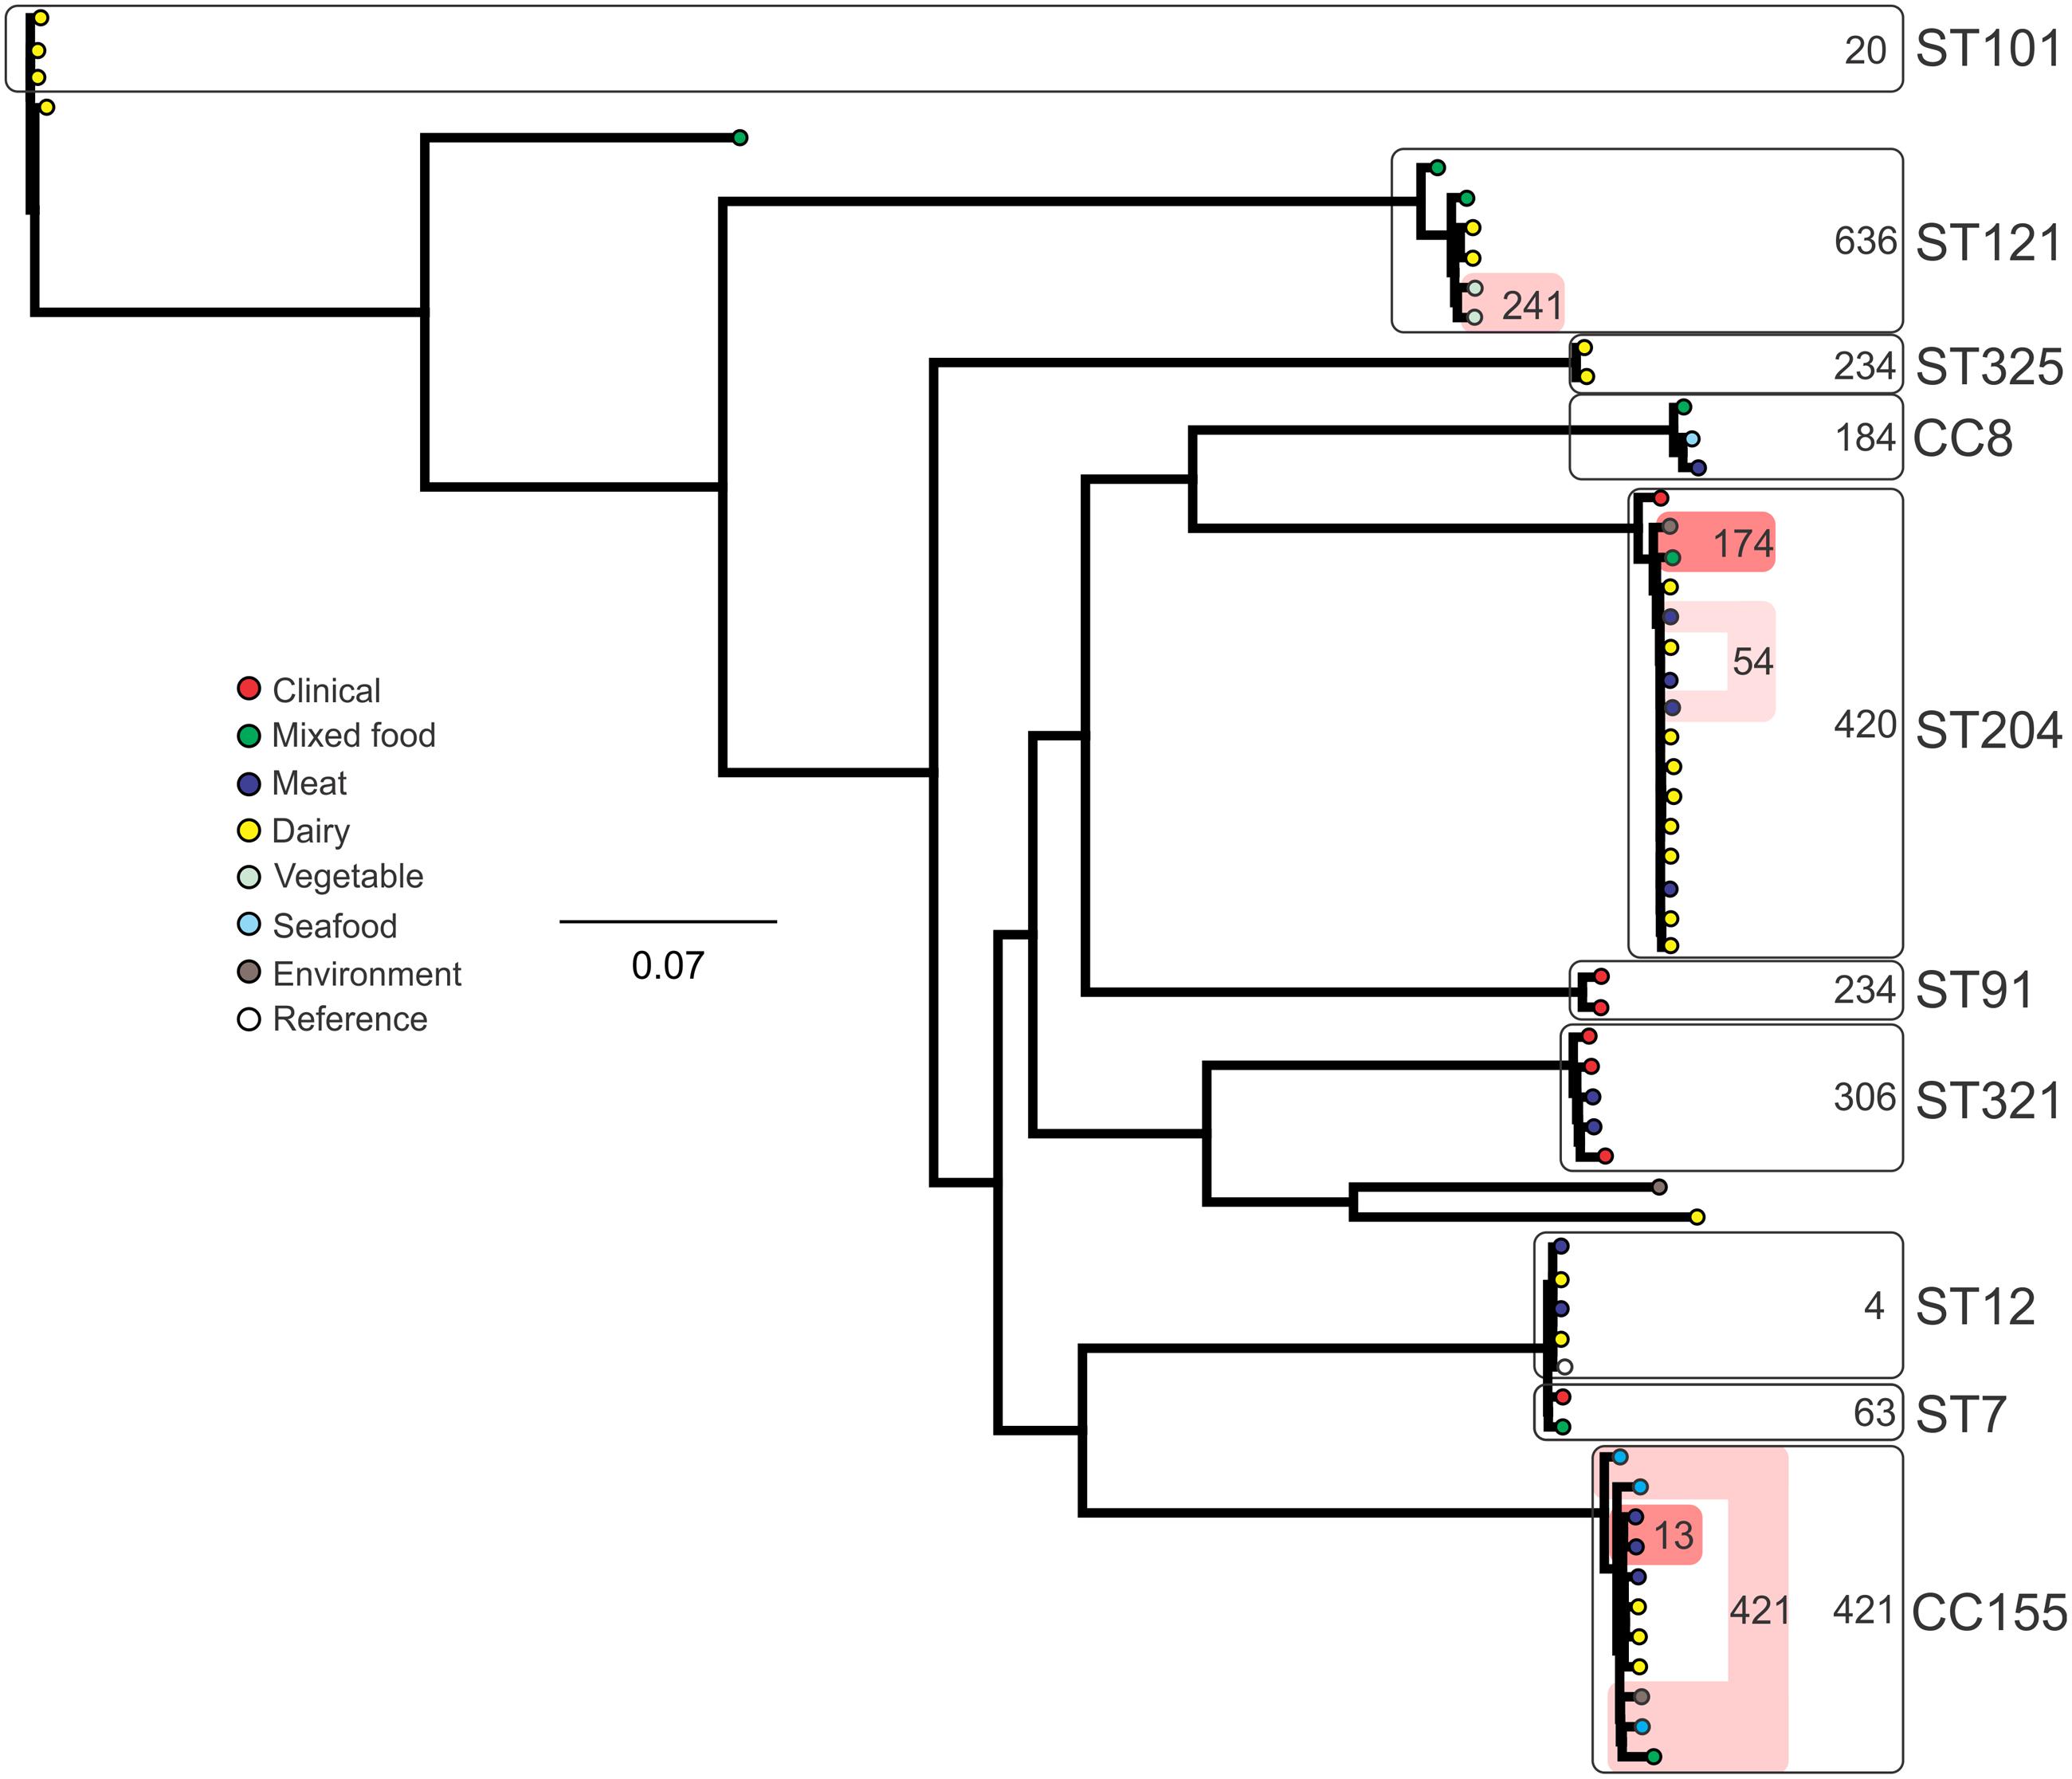Viewport: 2072px width, 1779px height.
Task: Click the ST91 clade label
Action: coord(1974,991)
